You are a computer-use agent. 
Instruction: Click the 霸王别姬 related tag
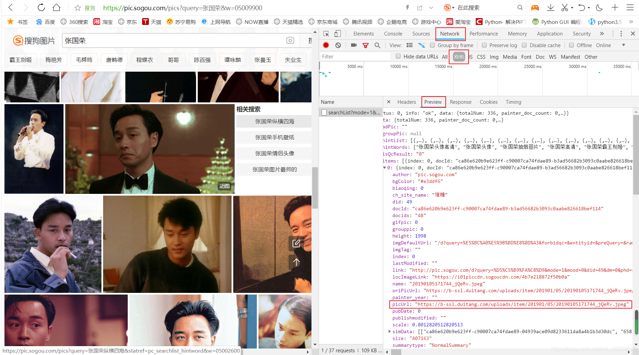click(20, 60)
